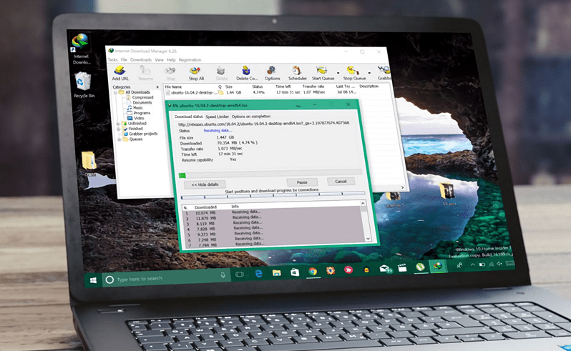Click the Start Queue icon
The height and width of the screenshot is (351, 571).
[x=322, y=72]
